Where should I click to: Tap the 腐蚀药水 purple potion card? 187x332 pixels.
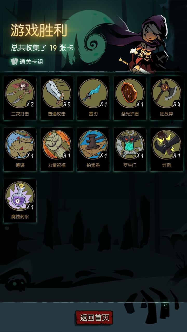(x=20, y=200)
